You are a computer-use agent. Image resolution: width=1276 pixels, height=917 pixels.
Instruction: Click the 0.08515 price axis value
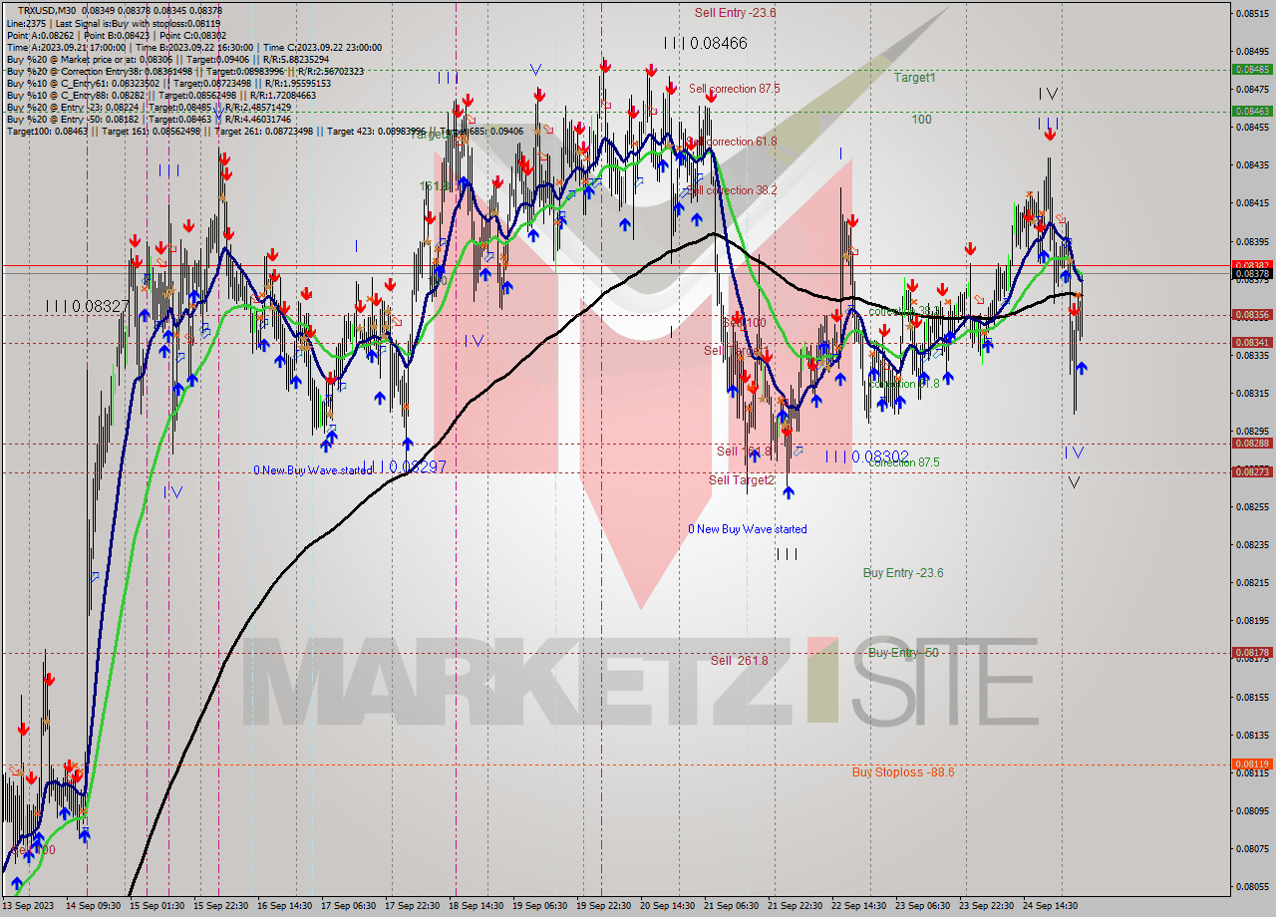(x=1251, y=13)
